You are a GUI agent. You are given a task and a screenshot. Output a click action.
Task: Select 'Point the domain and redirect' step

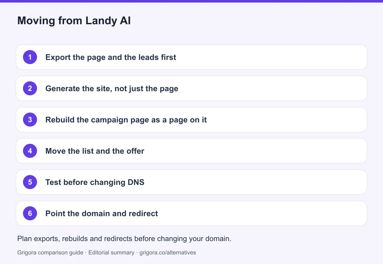coord(191,214)
